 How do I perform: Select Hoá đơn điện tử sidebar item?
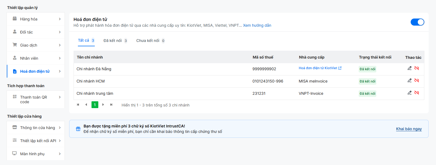point(36,71)
